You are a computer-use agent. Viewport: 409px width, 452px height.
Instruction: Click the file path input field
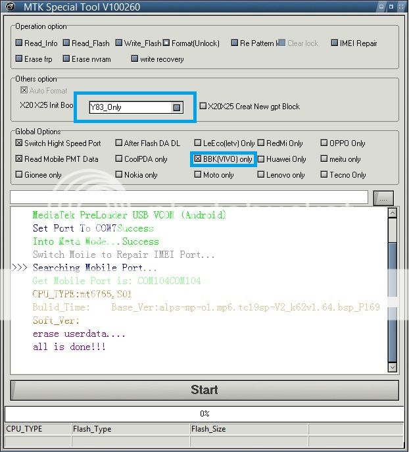tap(189, 197)
